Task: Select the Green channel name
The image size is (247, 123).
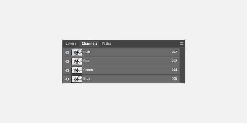Action: pos(88,70)
